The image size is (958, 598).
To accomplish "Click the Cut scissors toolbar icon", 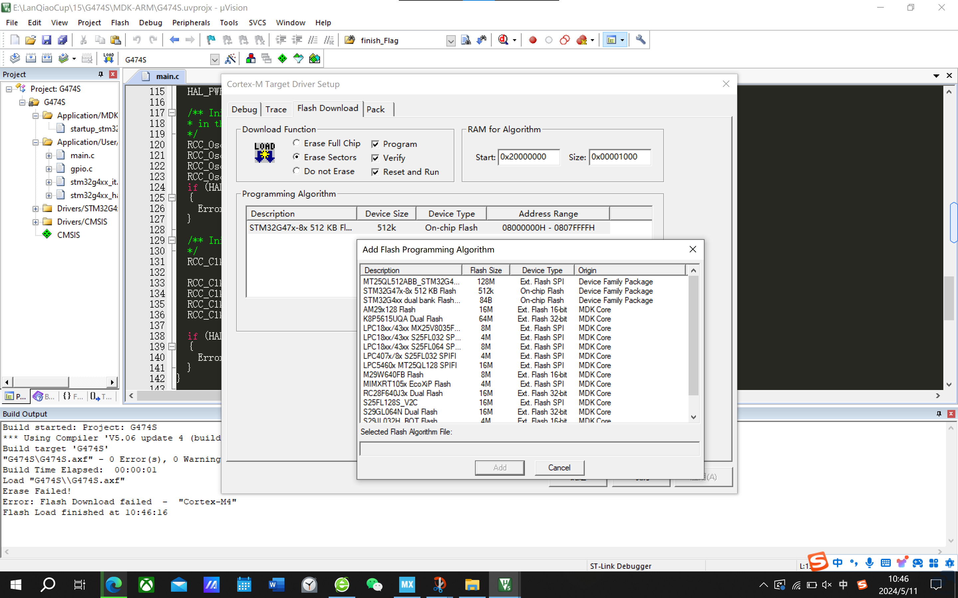I will pos(83,40).
